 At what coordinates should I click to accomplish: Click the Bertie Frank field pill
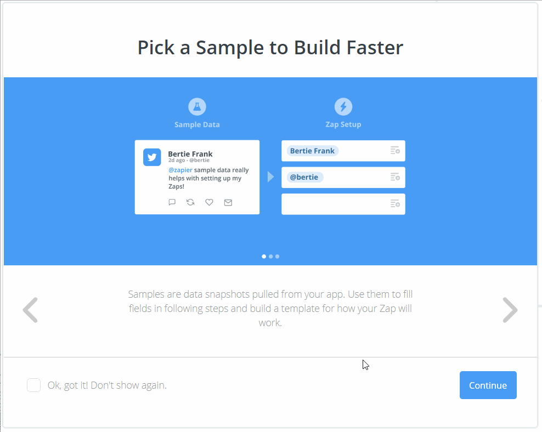312,151
